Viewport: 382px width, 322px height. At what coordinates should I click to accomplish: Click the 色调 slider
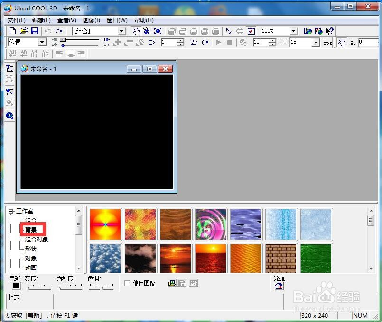tap(101, 287)
